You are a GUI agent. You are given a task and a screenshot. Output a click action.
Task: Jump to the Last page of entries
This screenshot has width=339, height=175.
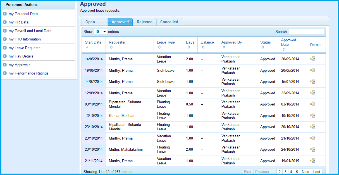tap(317, 172)
